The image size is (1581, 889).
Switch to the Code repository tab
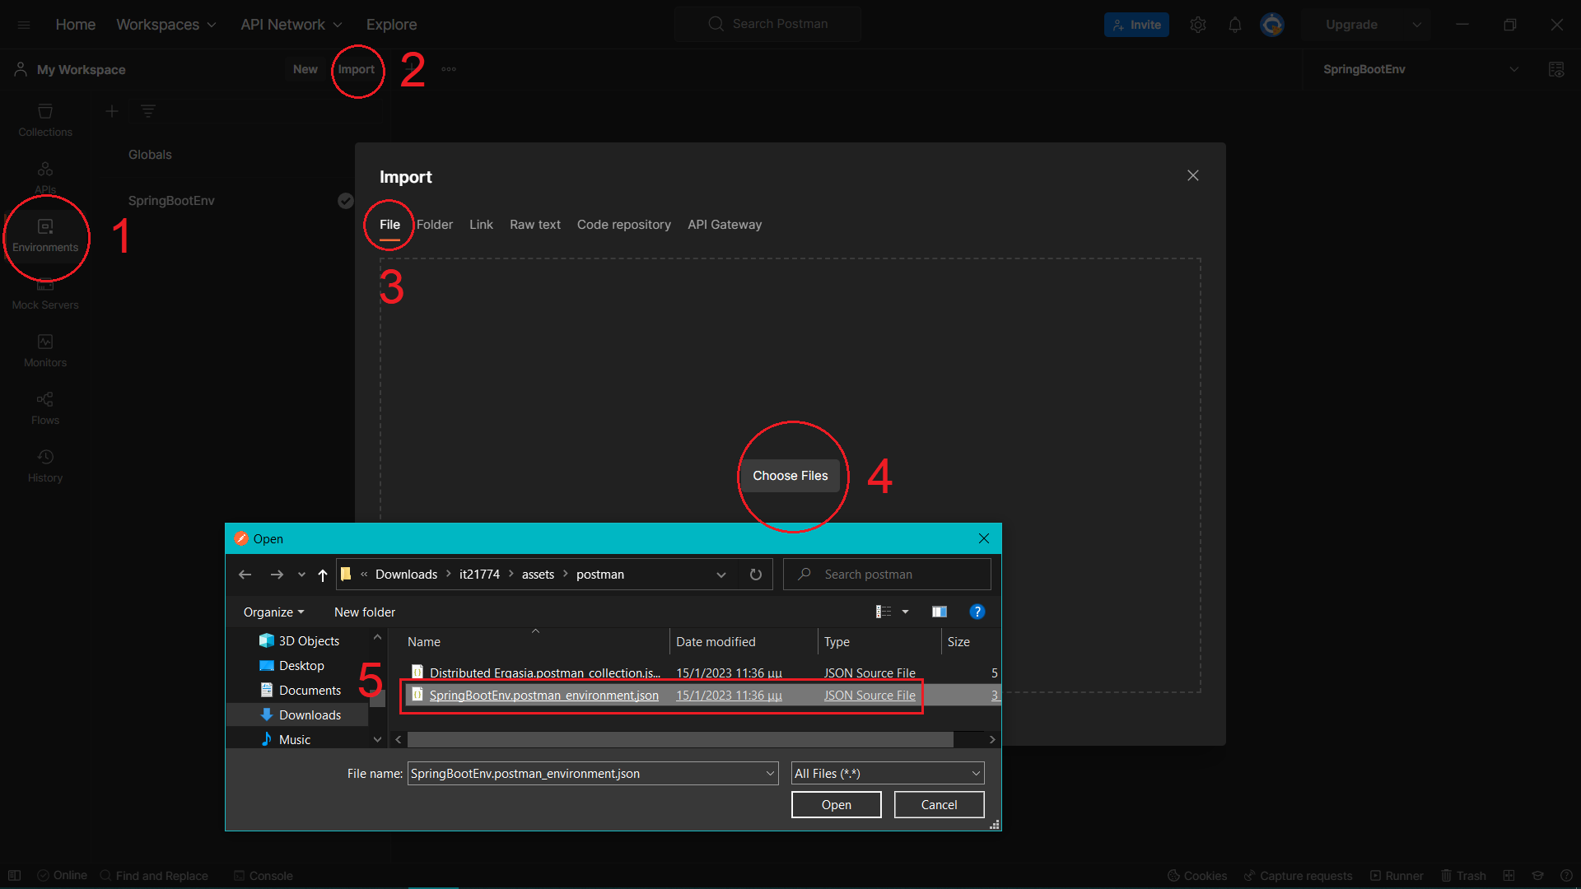pyautogui.click(x=624, y=225)
